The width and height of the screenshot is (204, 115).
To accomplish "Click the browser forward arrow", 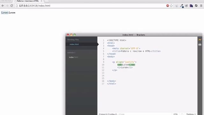I will (7, 6).
